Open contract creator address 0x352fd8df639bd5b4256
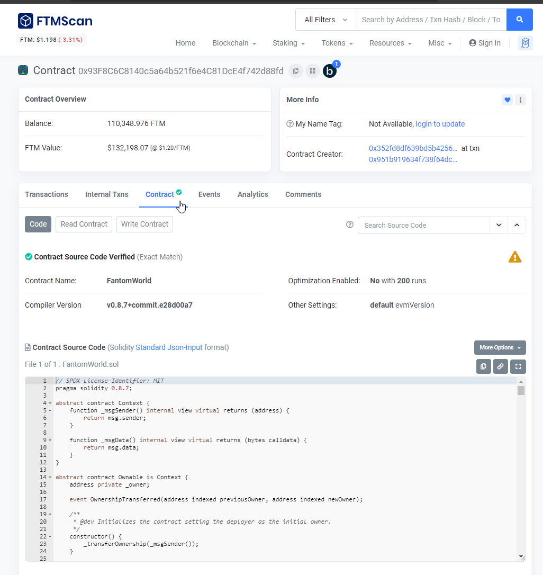The image size is (543, 575). pyautogui.click(x=413, y=148)
